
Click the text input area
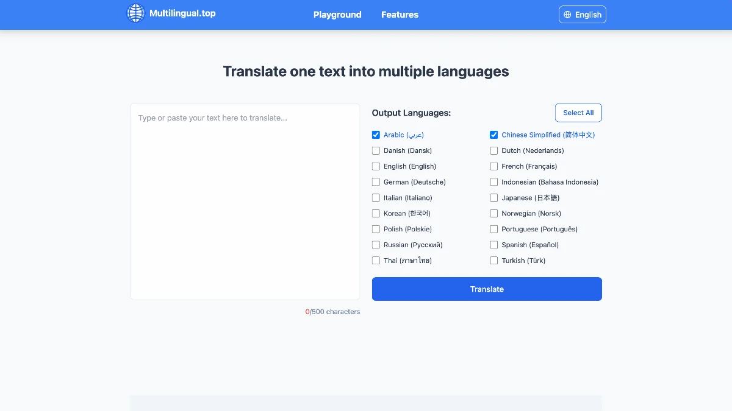(x=245, y=201)
